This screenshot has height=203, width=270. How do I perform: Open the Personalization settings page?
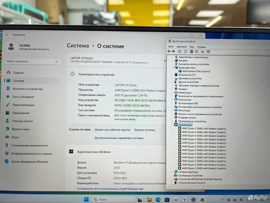(x=24, y=105)
